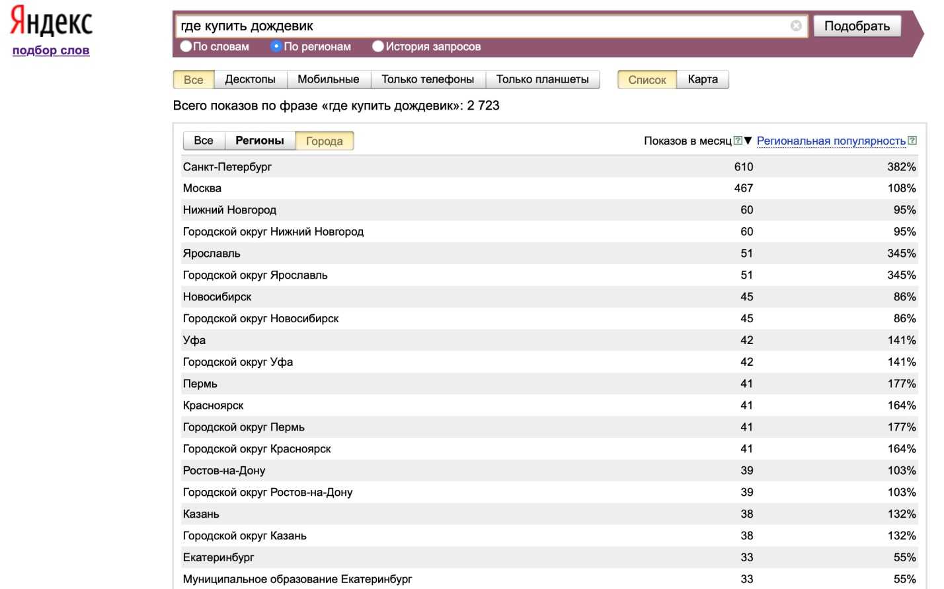The height and width of the screenshot is (589, 944).
Task: Click help icon beside Региональная популярность
Action: coord(912,141)
